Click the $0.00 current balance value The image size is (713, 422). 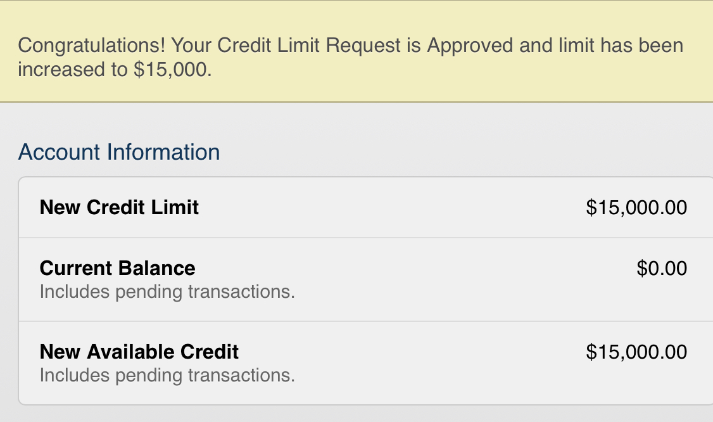click(662, 268)
